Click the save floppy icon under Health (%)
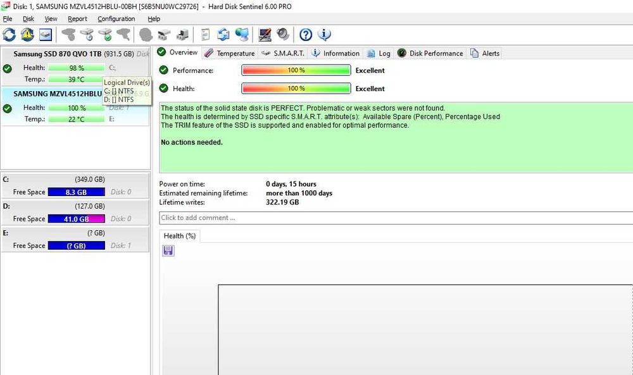Viewport: 633px width, 375px height. click(x=168, y=251)
